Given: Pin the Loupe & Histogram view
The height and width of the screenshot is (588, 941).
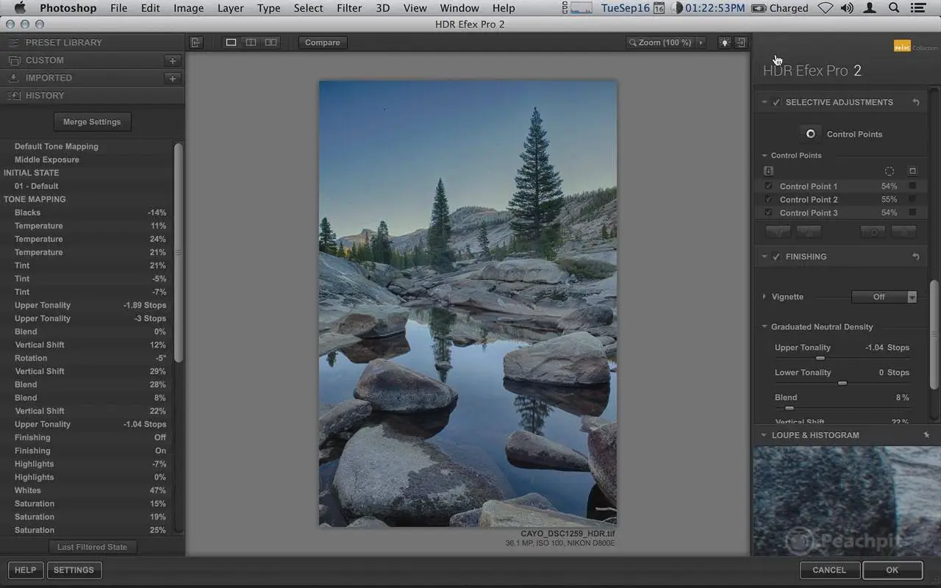Looking at the screenshot, I should tap(926, 435).
